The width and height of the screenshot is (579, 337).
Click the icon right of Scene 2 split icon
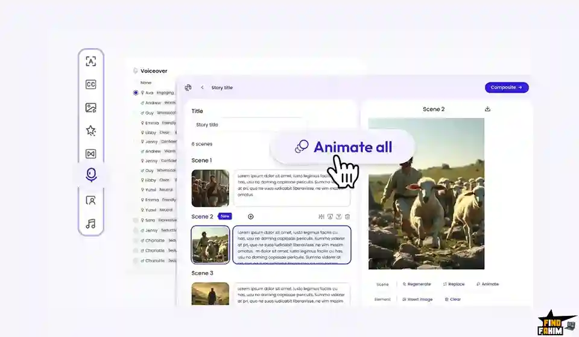(330, 217)
